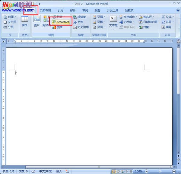Image resolution: width=181 pixels, height=174 pixels.
Task: Toggle the ruler display button
Action: [179, 41]
